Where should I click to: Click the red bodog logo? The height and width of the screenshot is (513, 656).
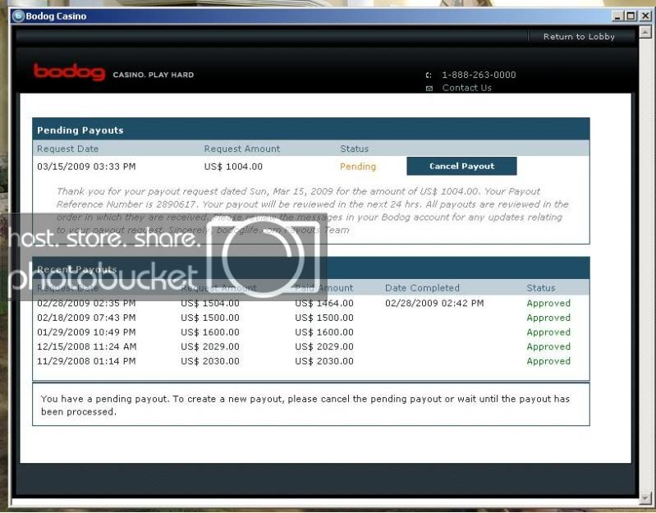pyautogui.click(x=70, y=72)
